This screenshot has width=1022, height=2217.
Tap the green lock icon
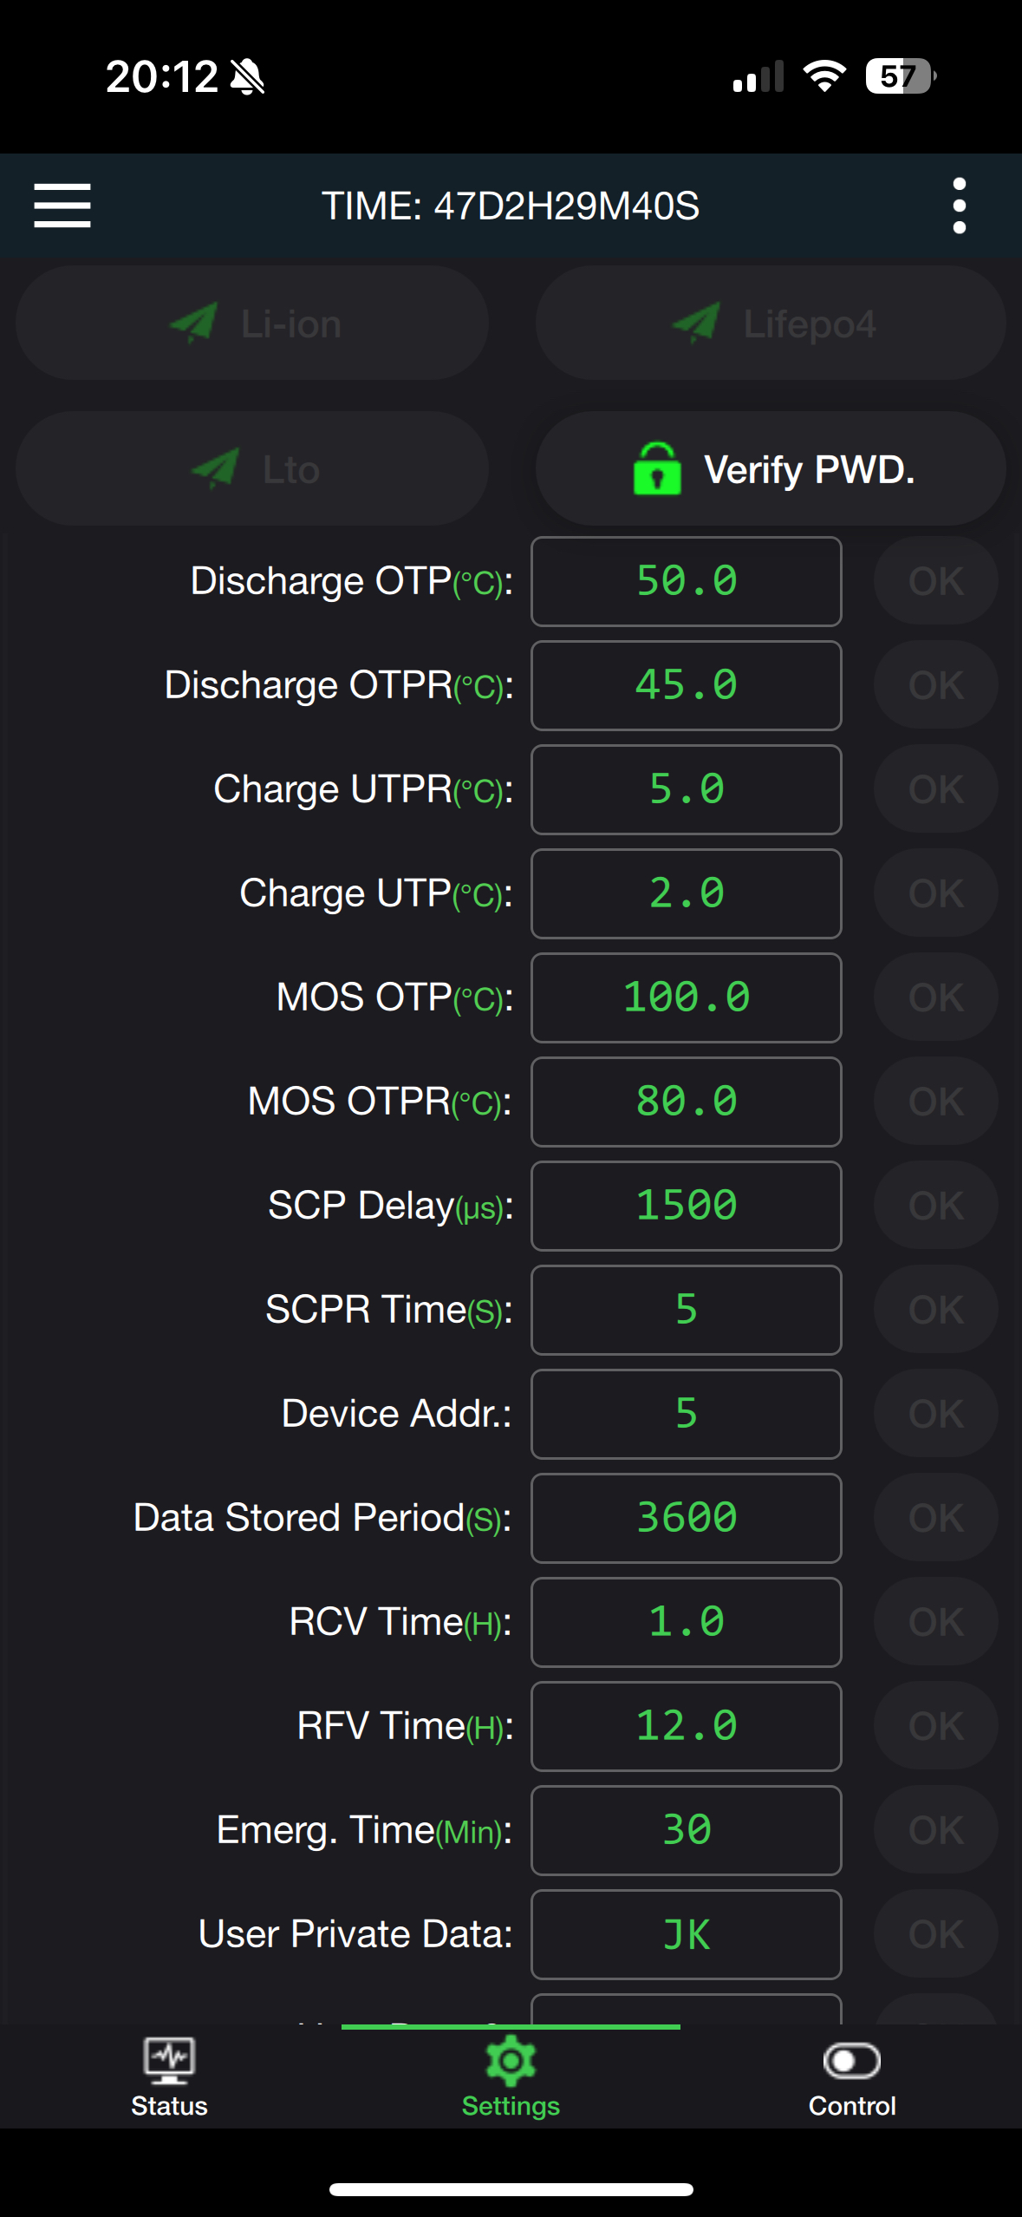click(x=657, y=469)
